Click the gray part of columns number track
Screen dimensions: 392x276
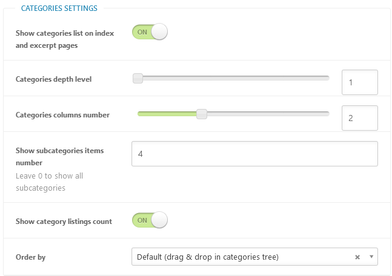268,114
